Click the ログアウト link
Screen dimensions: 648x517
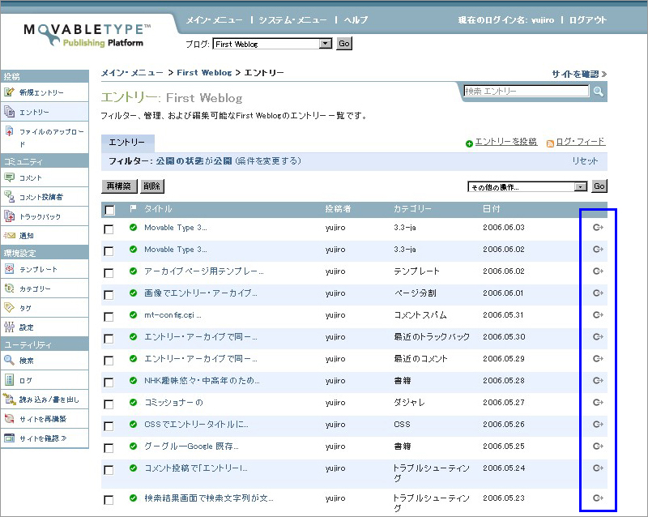(x=588, y=19)
